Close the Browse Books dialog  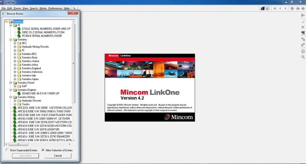pyautogui.click(x=73, y=13)
